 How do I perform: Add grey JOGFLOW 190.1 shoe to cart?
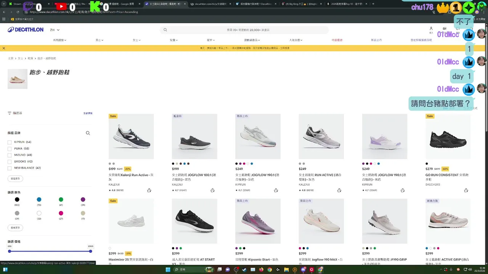[276, 190]
